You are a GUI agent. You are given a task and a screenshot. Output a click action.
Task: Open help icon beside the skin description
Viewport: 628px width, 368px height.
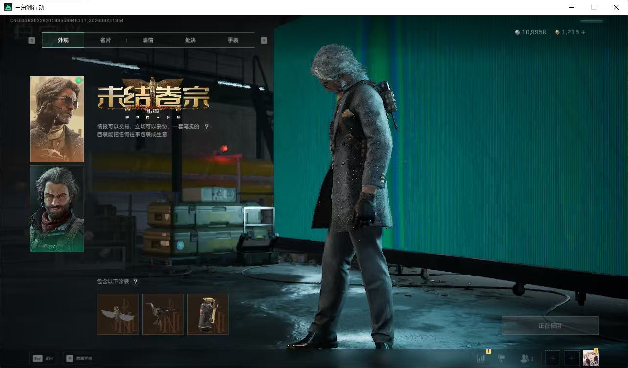207,127
